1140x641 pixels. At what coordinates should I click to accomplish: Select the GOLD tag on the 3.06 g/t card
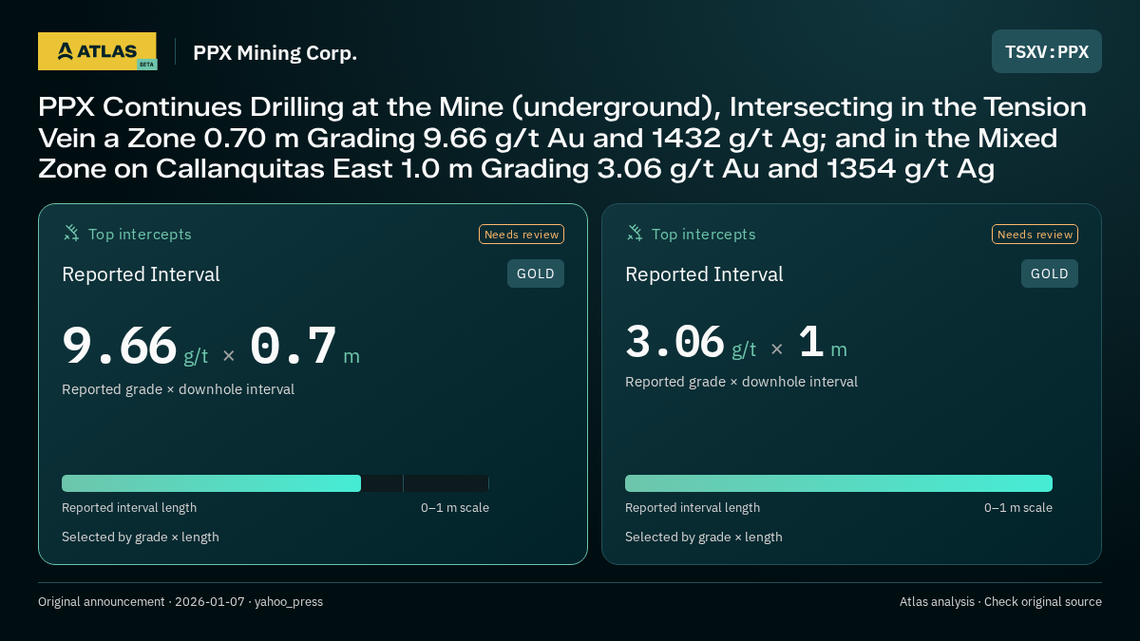(1050, 273)
